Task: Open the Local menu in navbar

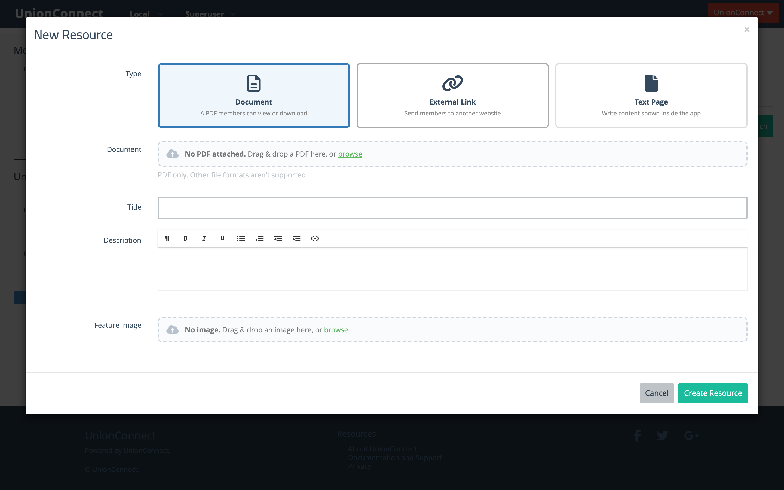Action: [146, 14]
